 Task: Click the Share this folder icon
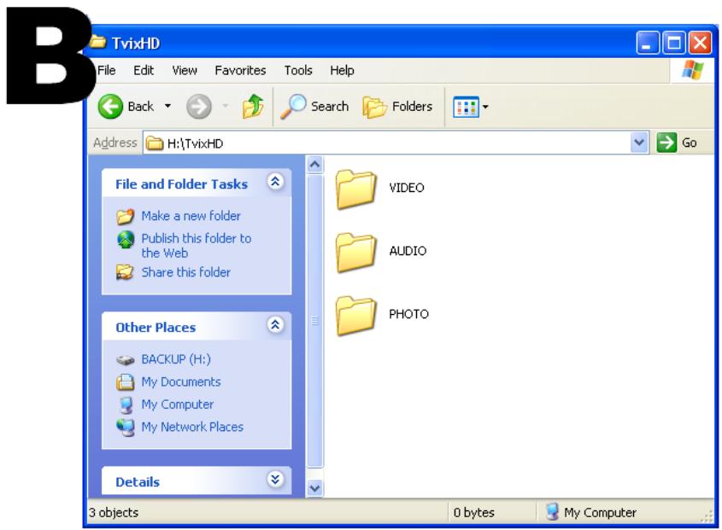(126, 272)
